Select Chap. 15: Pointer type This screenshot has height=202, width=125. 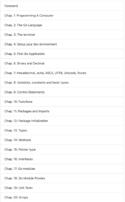(62, 149)
